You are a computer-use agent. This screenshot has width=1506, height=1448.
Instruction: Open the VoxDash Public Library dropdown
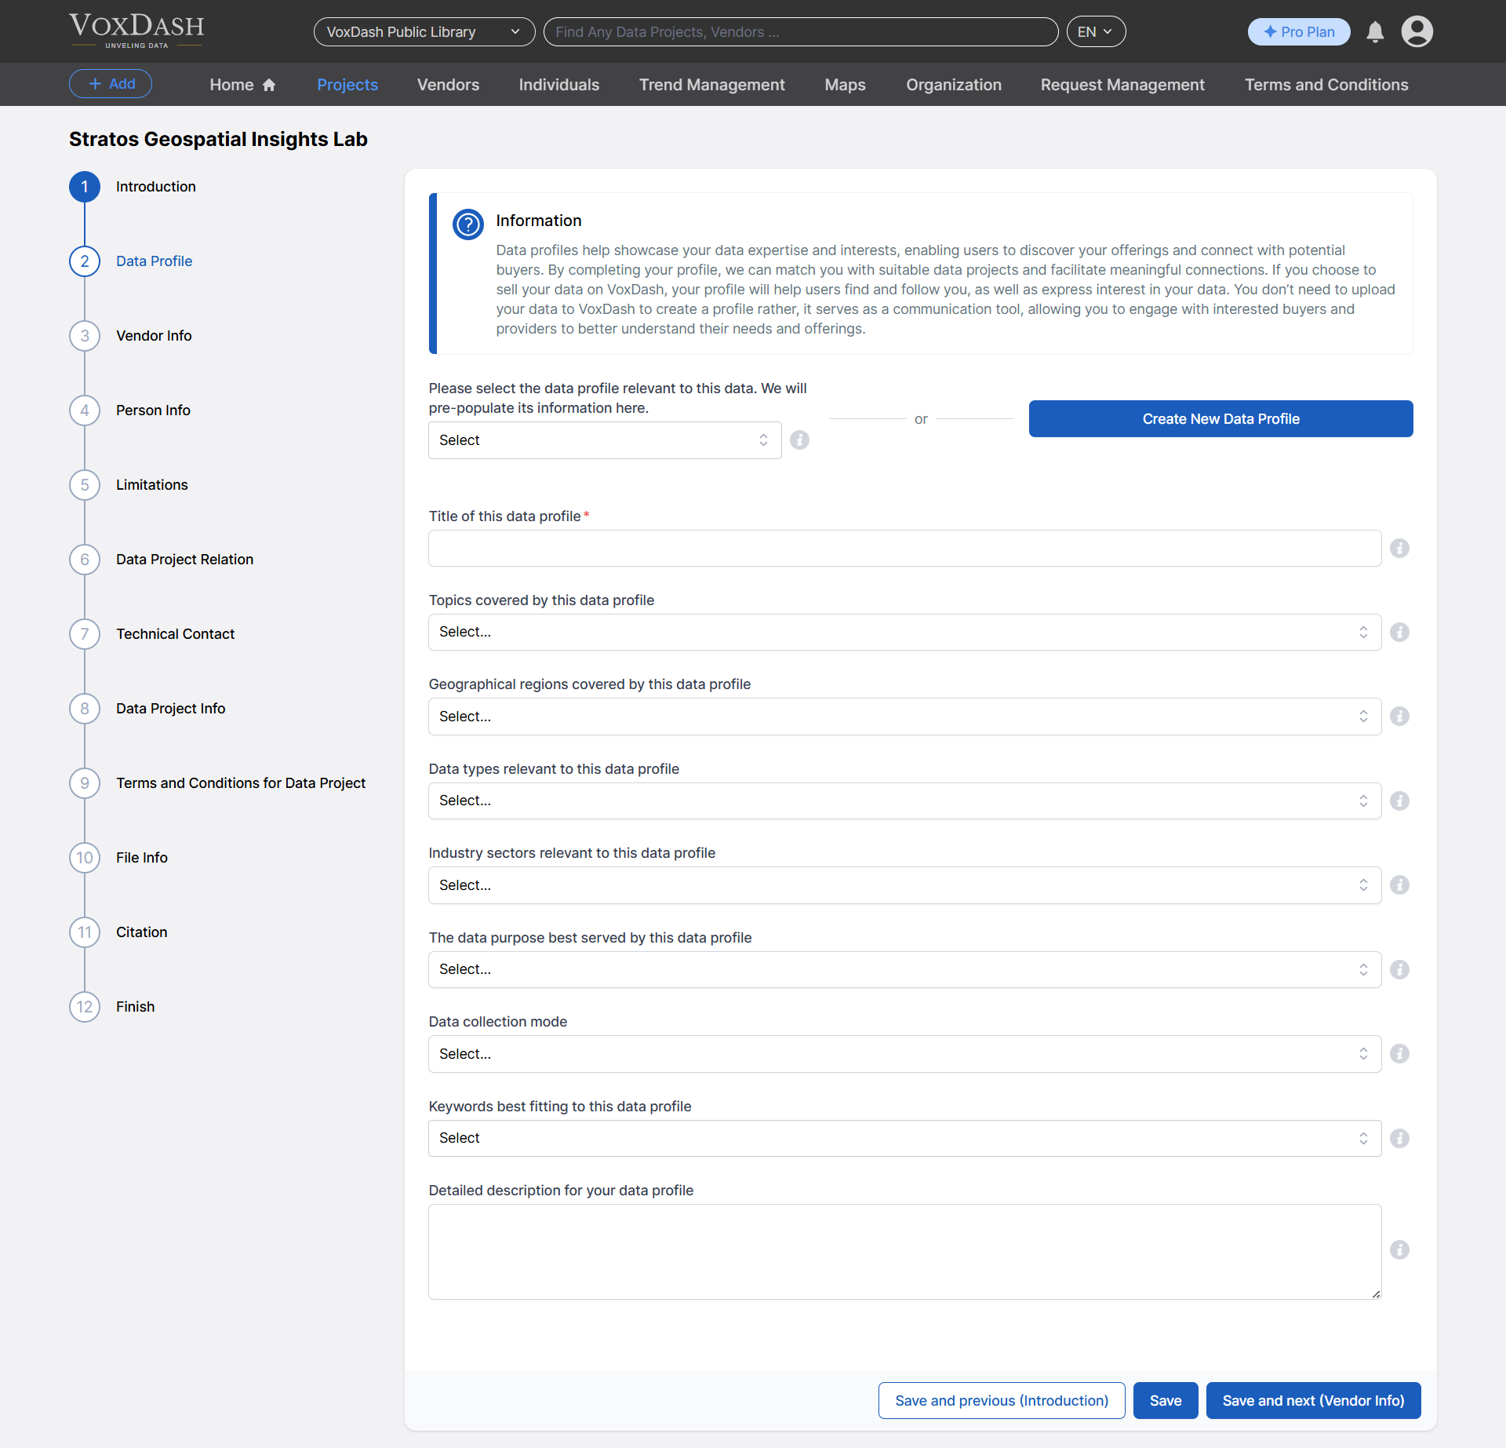424,31
